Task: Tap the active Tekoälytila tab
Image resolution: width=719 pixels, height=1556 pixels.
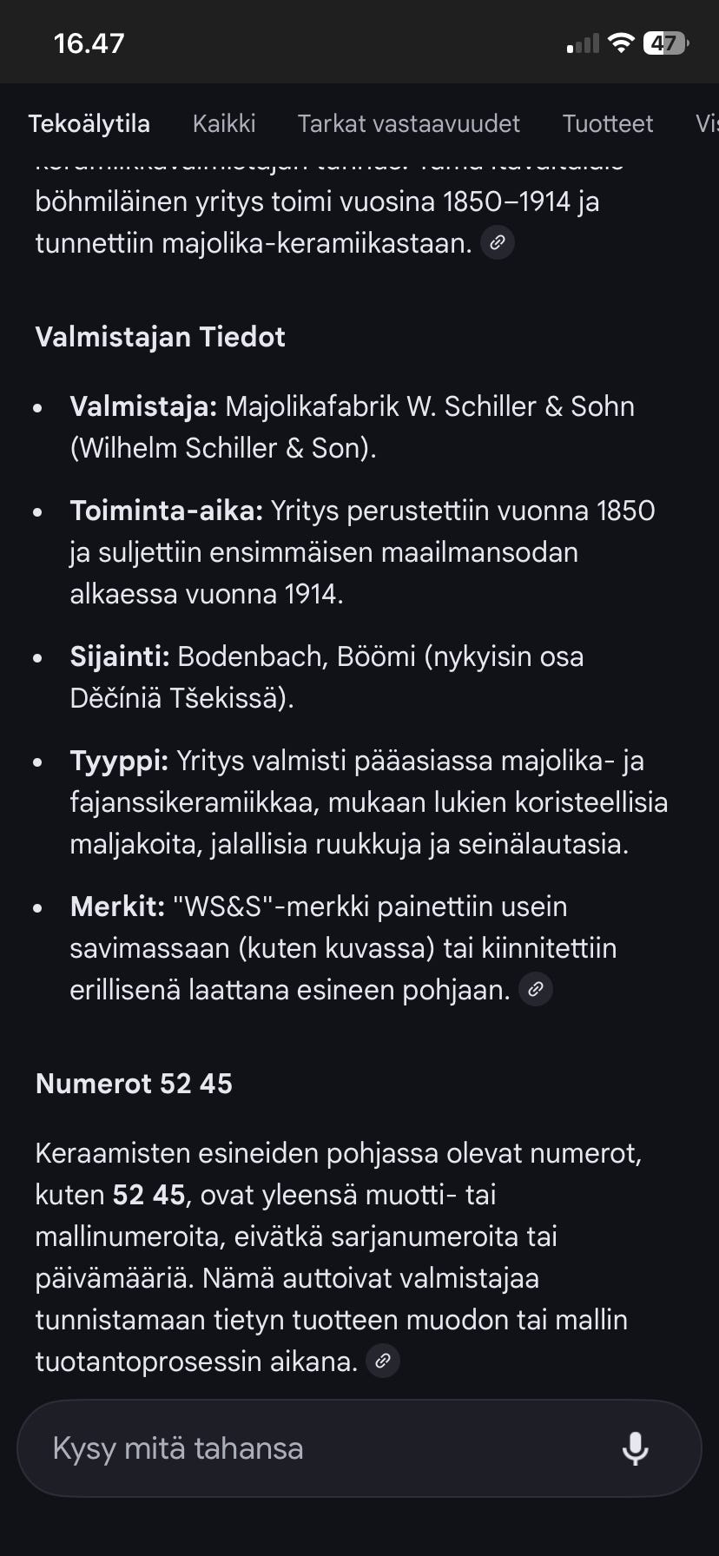Action: 90,123
